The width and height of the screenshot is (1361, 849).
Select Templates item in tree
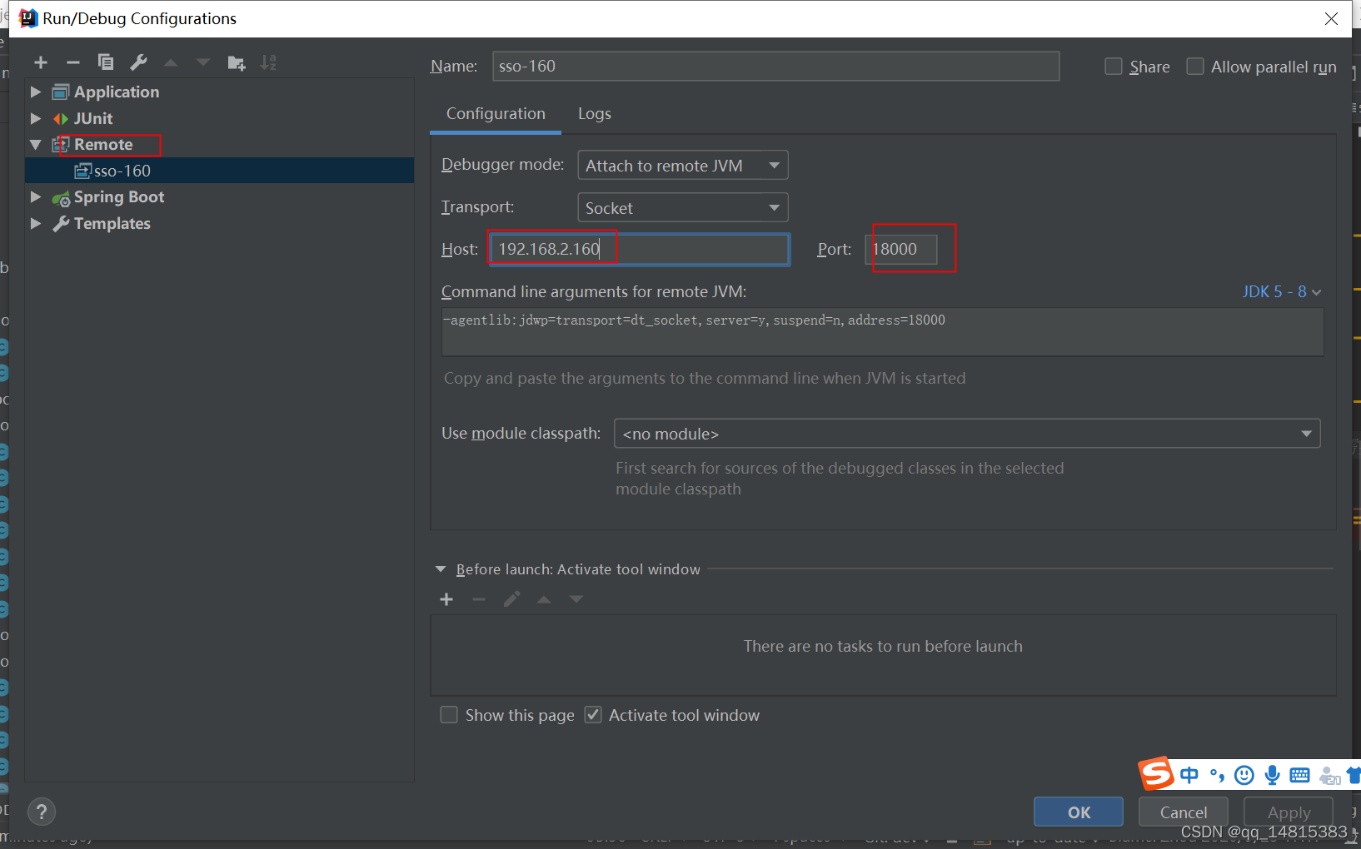tap(112, 223)
